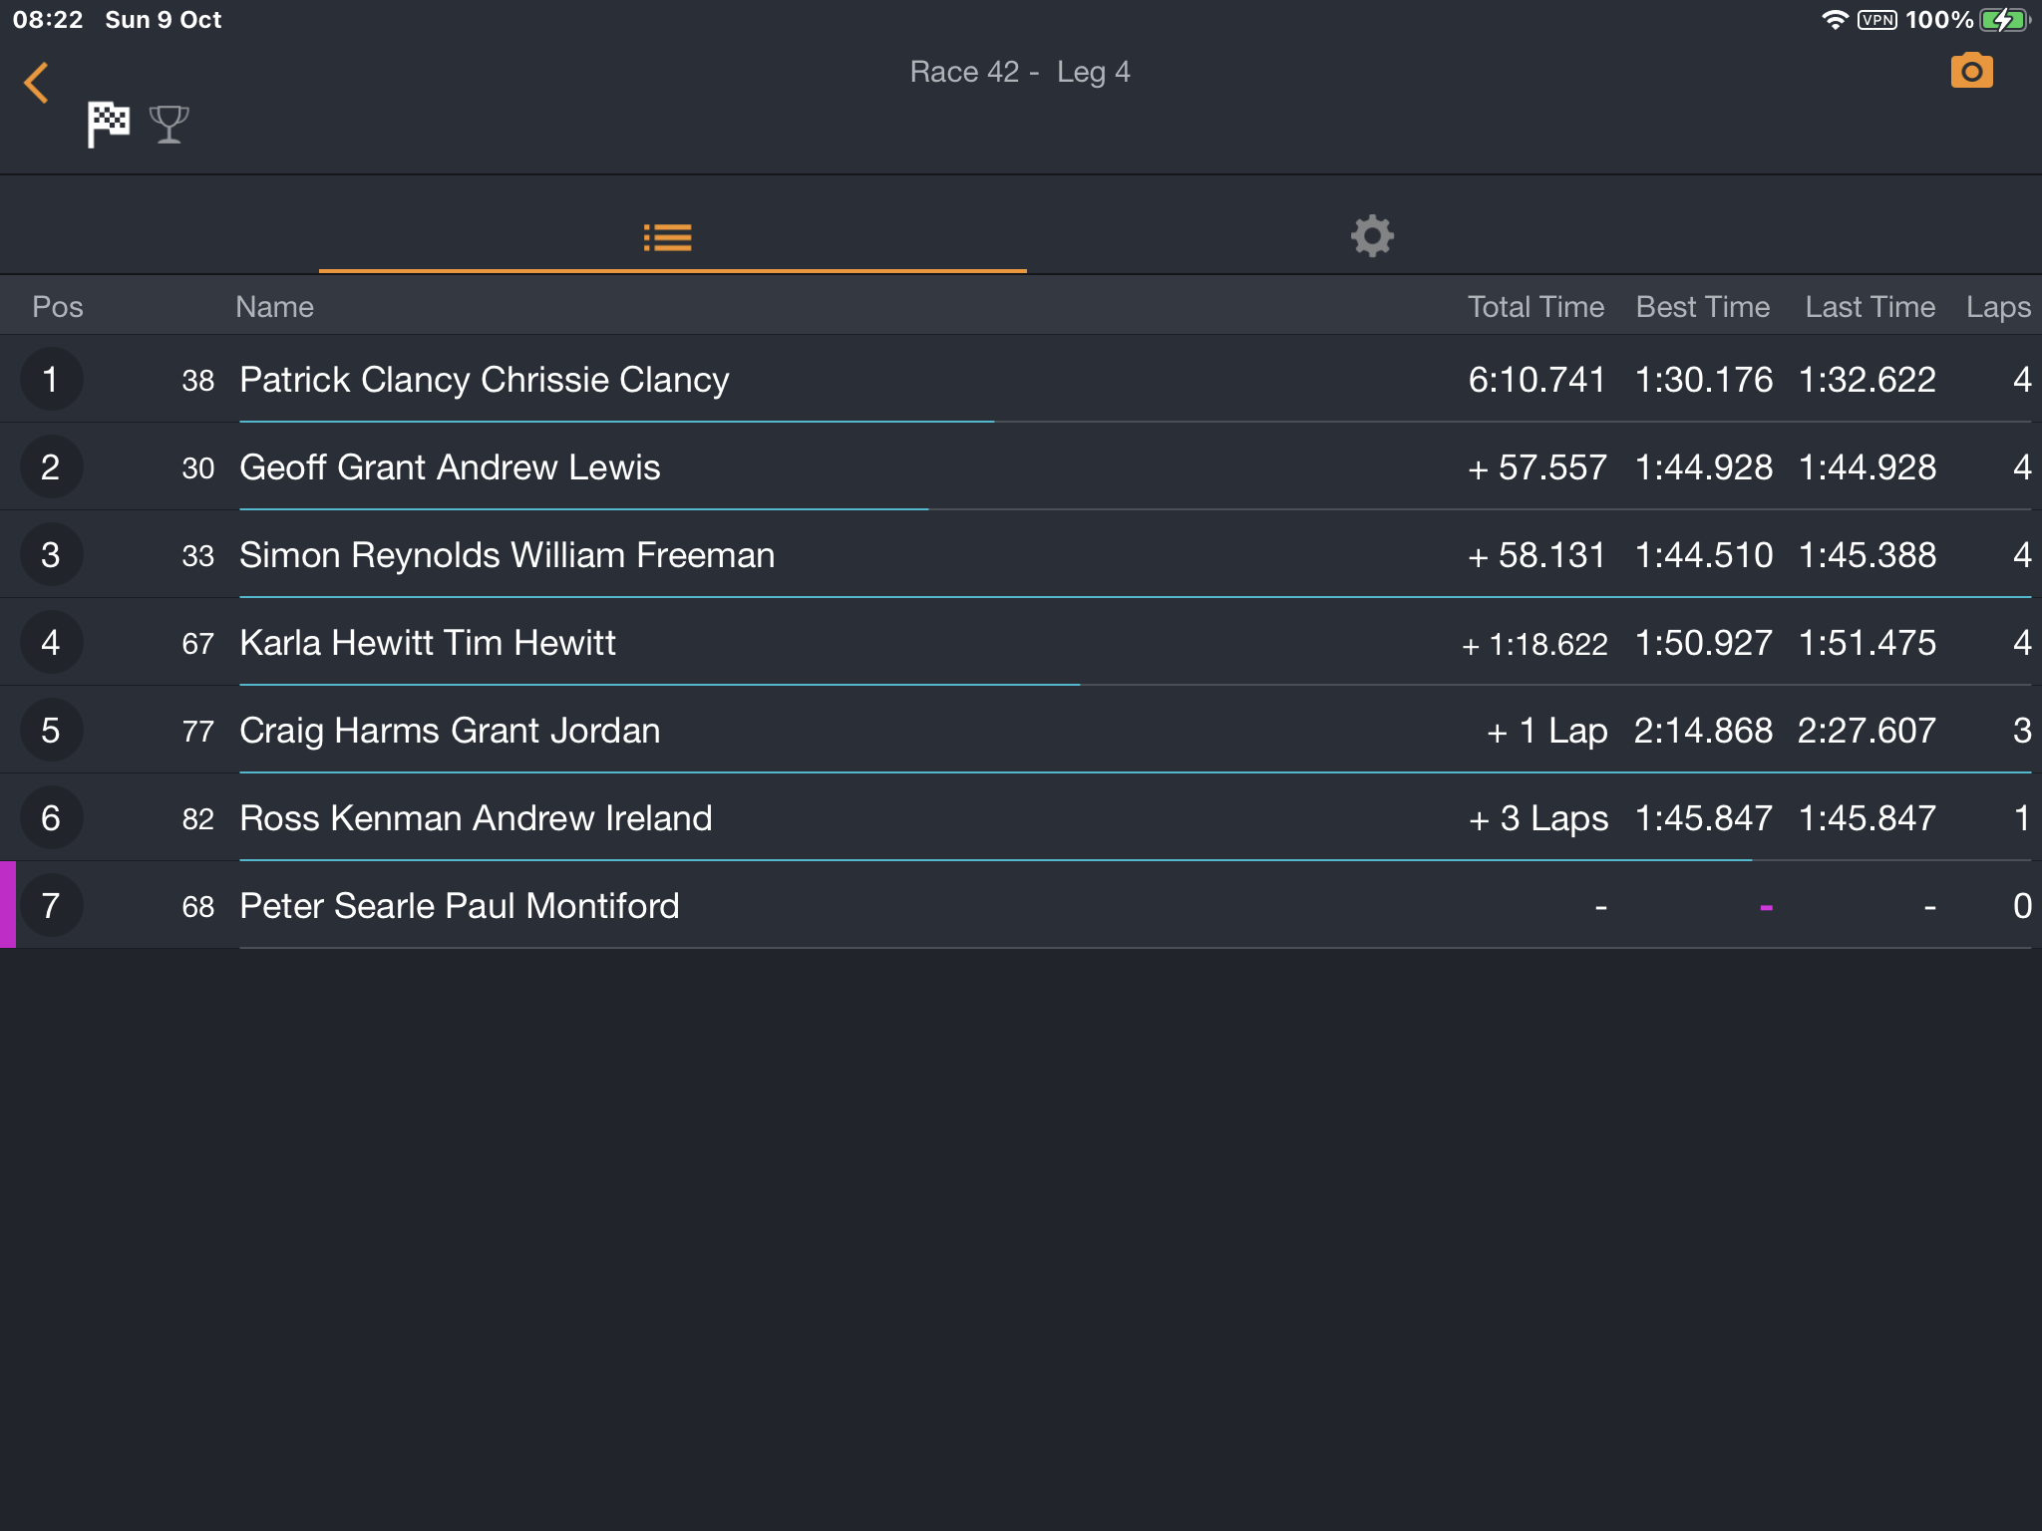2042x1531 pixels.
Task: Select last time 1:32.622
Action: [1868, 380]
